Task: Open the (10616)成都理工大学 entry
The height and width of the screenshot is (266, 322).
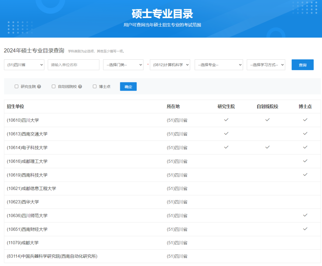Action: (27, 161)
